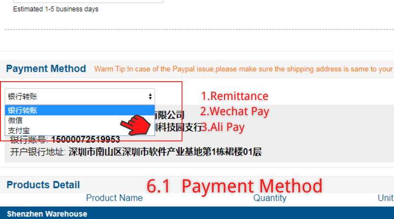Image resolution: width=394 pixels, height=219 pixels.
Task: Click the Quantity column header
Action: pos(270,198)
